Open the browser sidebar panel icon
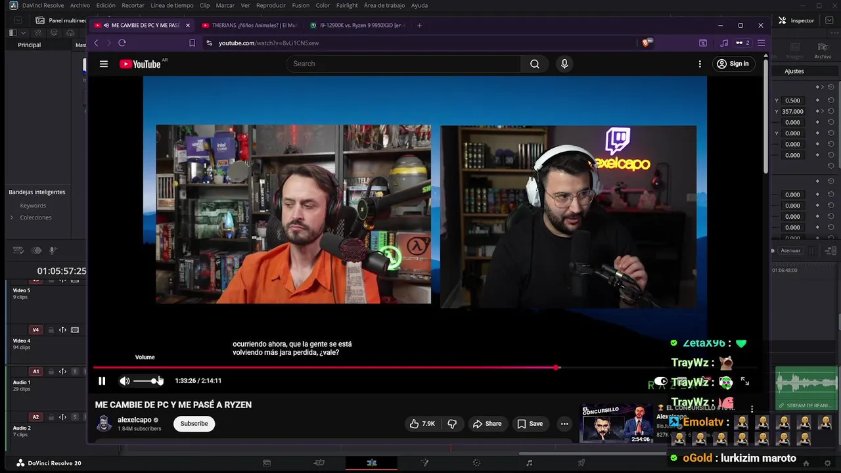Viewport: 841px width, 473px height. point(703,43)
